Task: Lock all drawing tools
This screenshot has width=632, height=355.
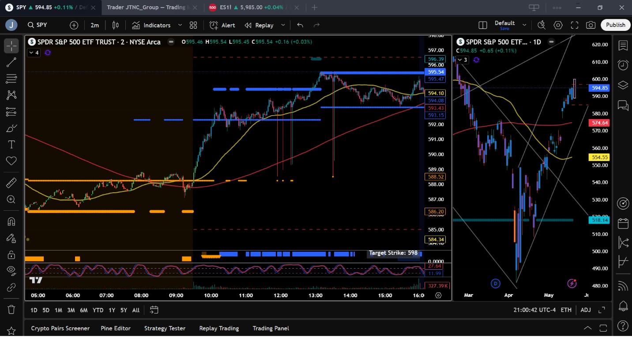Action: point(11,254)
